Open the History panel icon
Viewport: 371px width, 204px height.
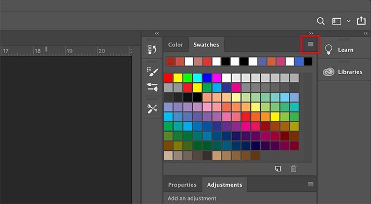(x=152, y=50)
